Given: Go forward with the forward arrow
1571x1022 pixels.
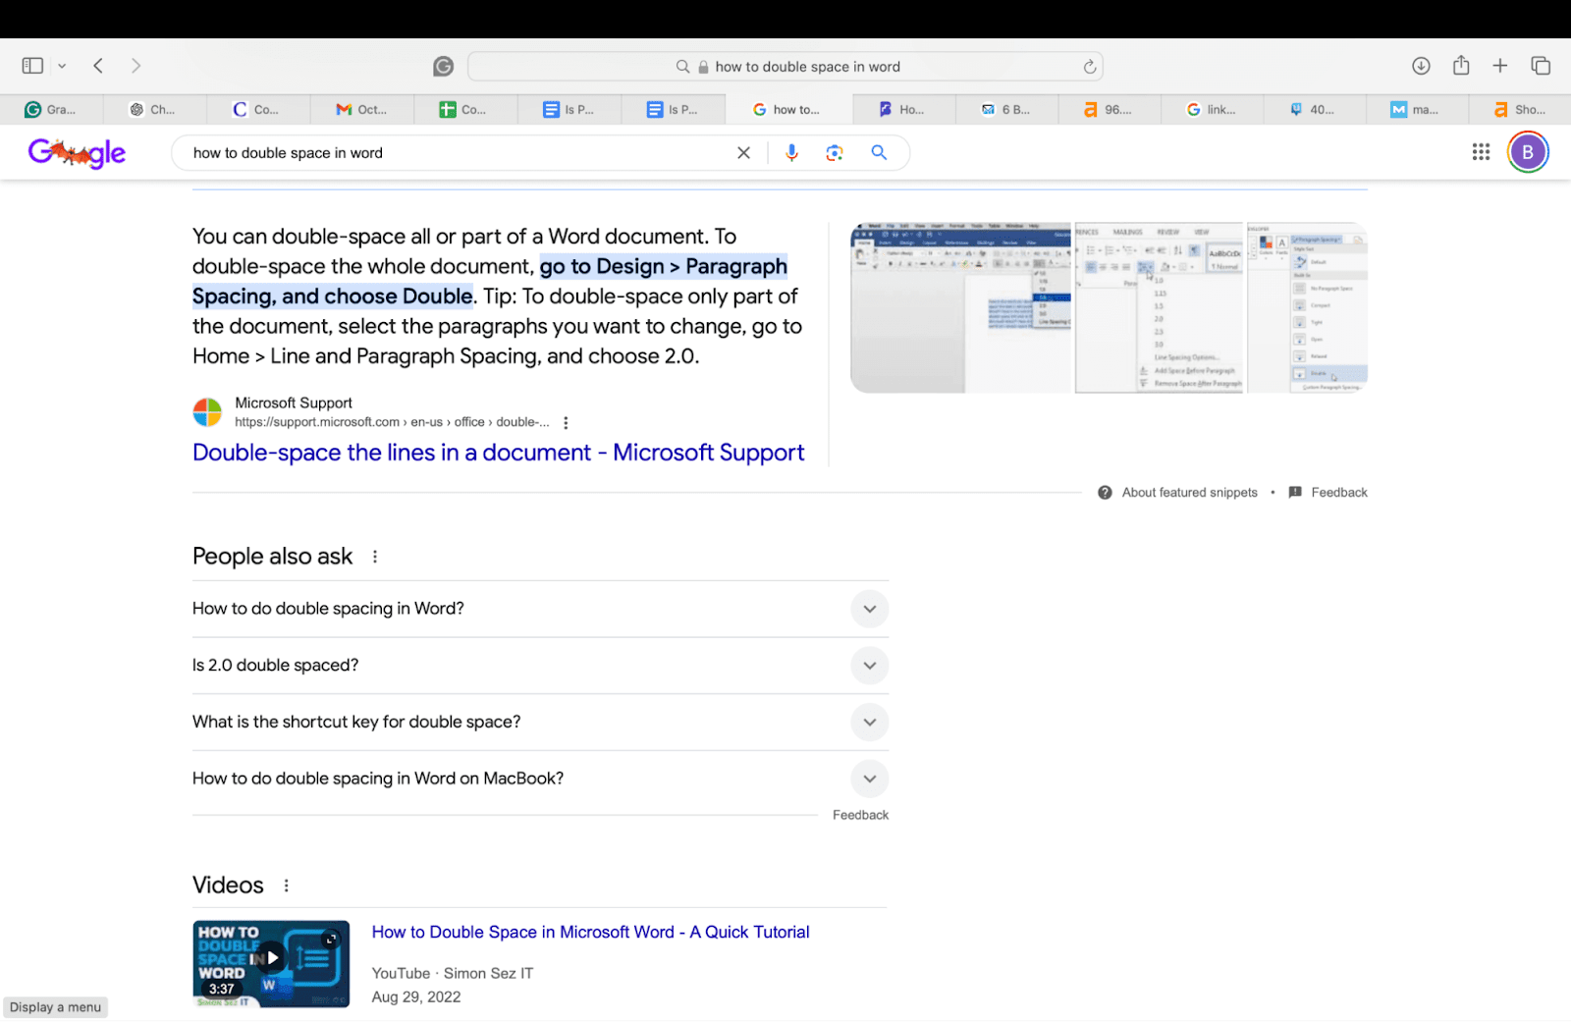Looking at the screenshot, I should tap(135, 66).
